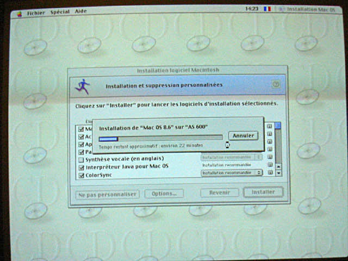The width and height of the screenshot is (348, 261).
Task: Open the Spécial menu
Action: 60,12
